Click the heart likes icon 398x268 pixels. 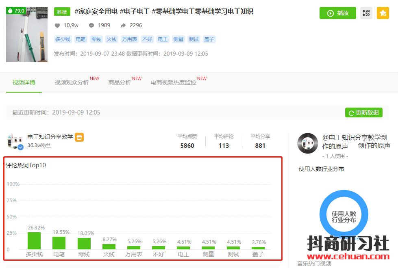[57, 25]
